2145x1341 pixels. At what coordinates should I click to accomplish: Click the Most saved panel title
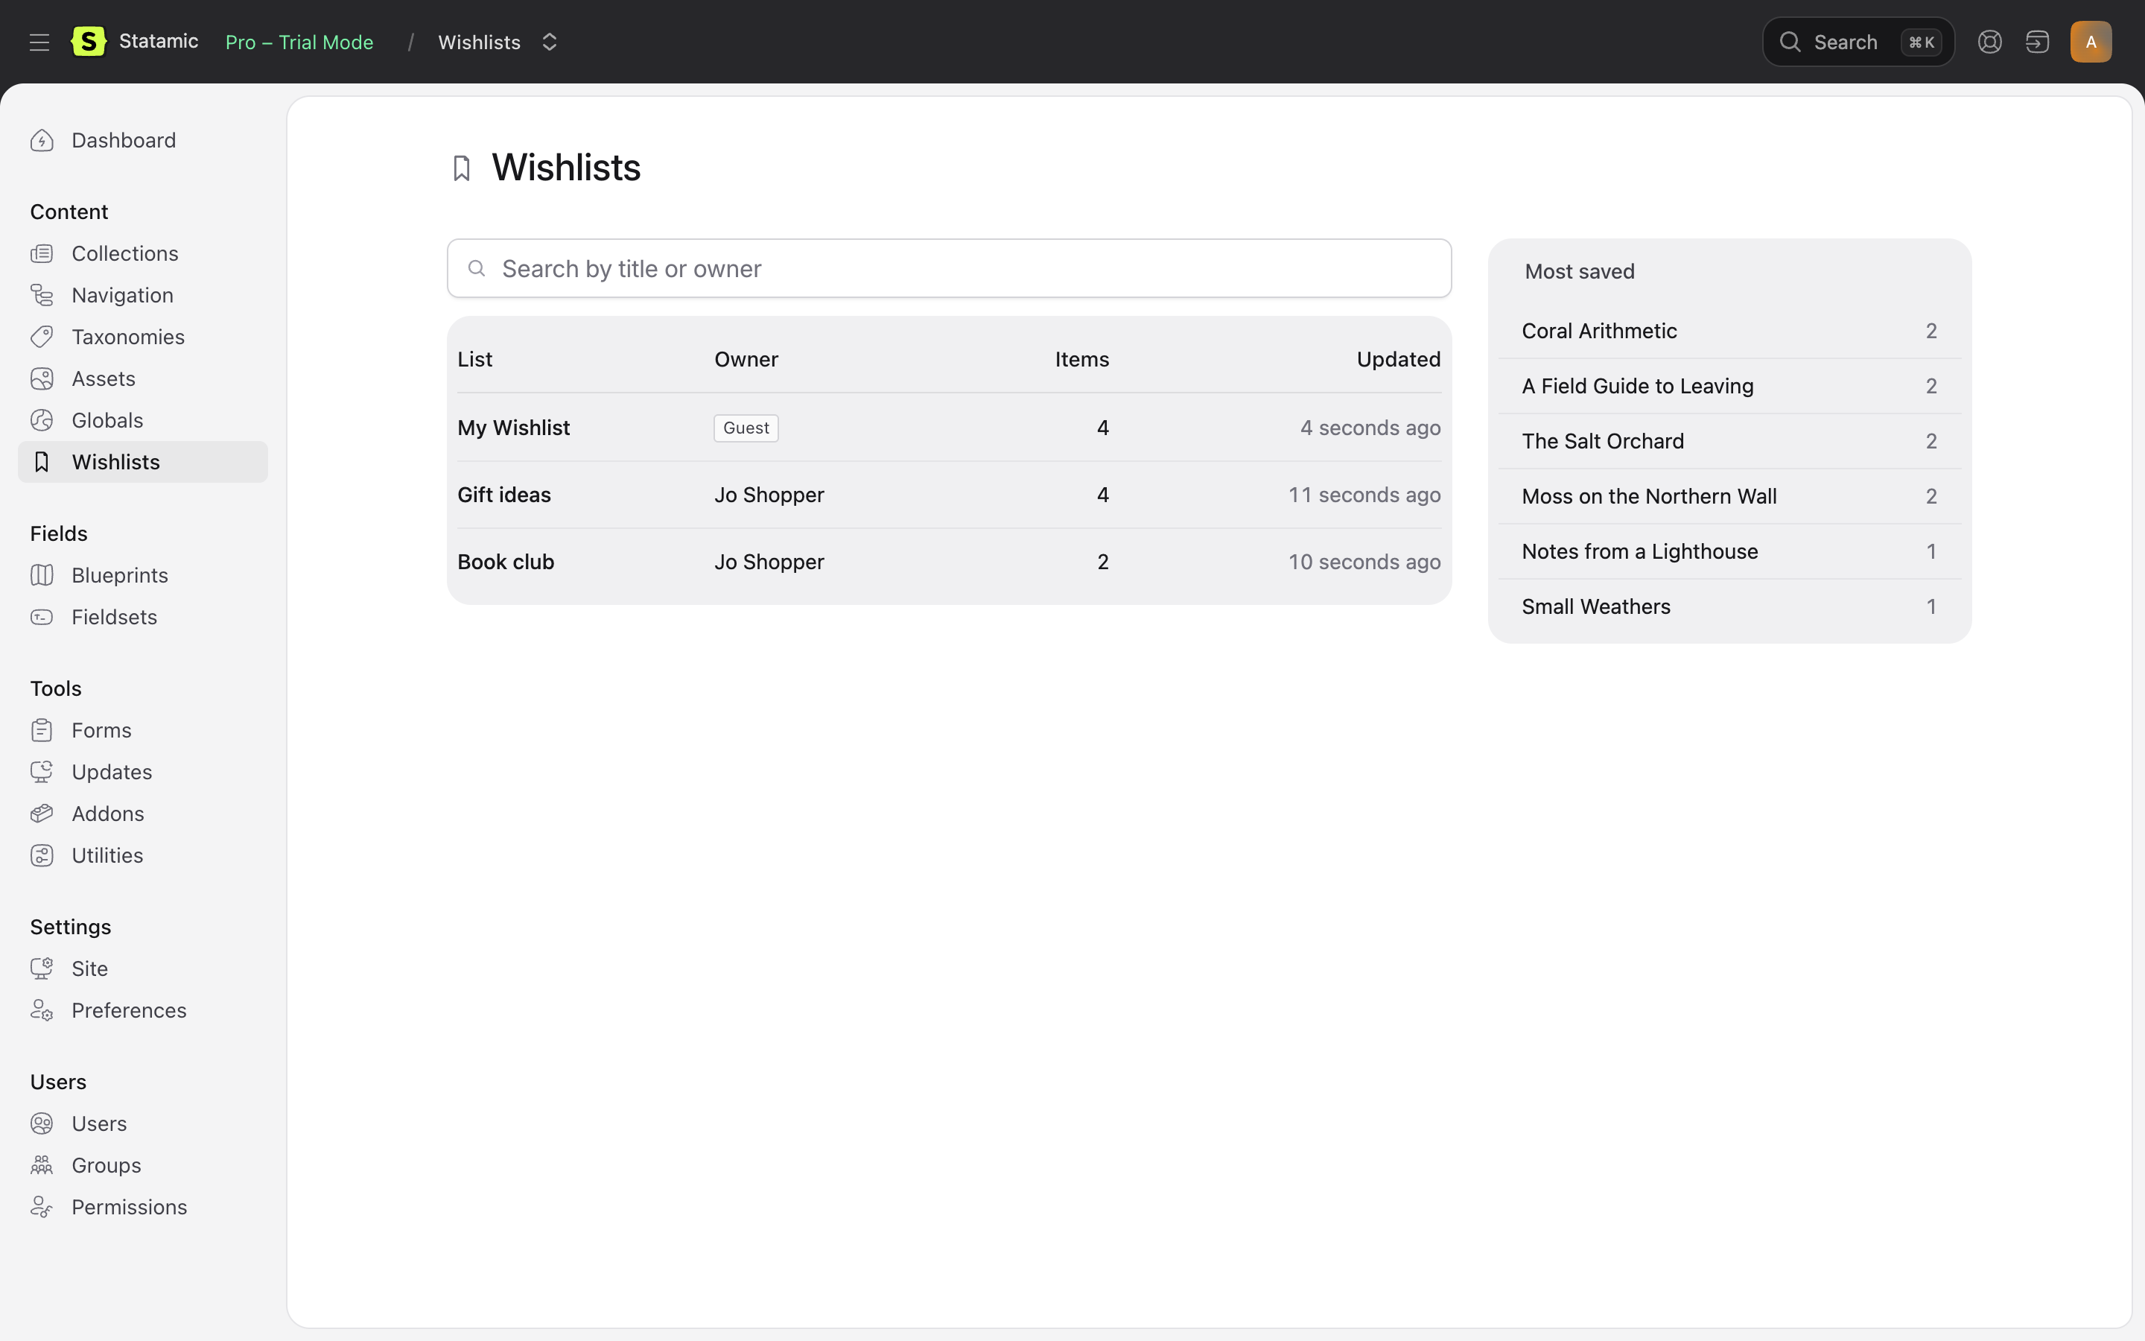[x=1580, y=271]
